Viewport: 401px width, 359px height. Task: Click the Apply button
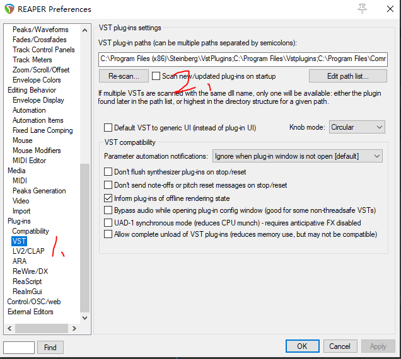[x=378, y=346]
